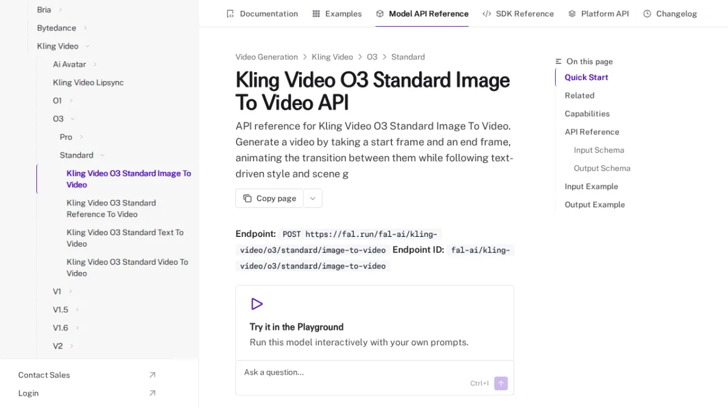Switch to the Platform API tab
This screenshot has width=728, height=409.
[598, 13]
